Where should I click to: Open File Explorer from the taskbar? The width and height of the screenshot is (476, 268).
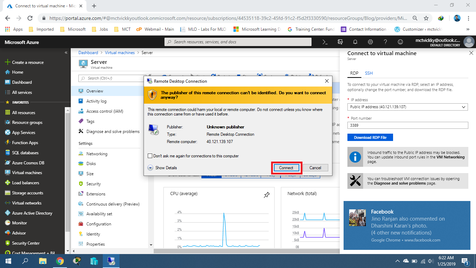43,261
